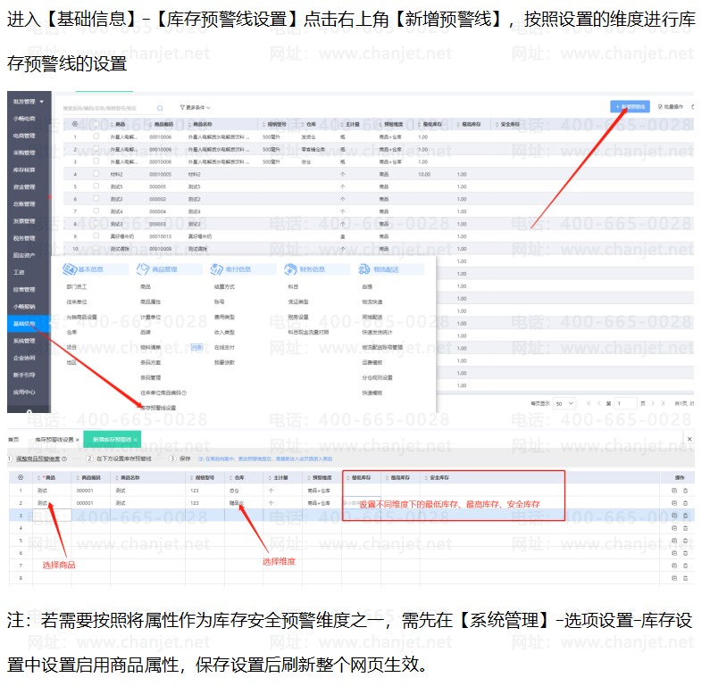Check the checkbox for row 9 真好喝牛奶
The height and width of the screenshot is (694, 710).
96,235
